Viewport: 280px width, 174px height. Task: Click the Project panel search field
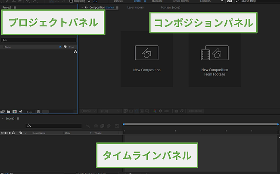(x=39, y=40)
